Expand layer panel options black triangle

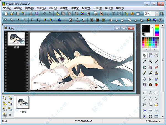(x=10, y=115)
